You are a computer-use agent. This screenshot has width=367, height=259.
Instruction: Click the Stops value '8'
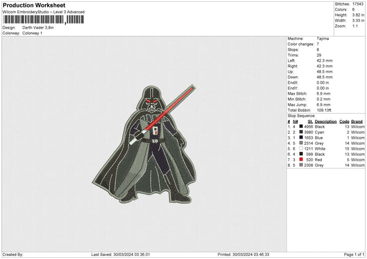click(x=318, y=49)
